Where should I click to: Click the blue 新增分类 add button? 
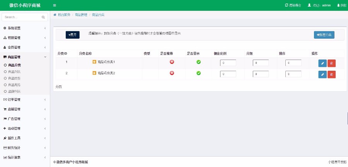coord(324,35)
